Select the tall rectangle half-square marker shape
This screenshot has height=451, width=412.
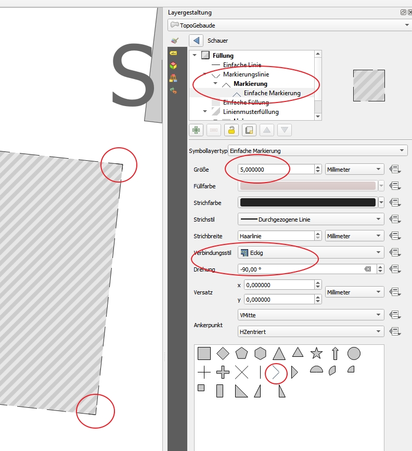click(220, 391)
